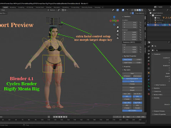Toggle lock on Scale Y
This screenshot has width=171, height=128.
tap(140, 49)
